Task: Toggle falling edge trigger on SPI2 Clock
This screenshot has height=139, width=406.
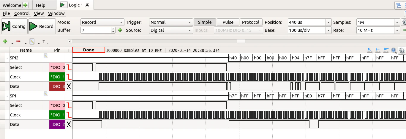Action: click(69, 77)
